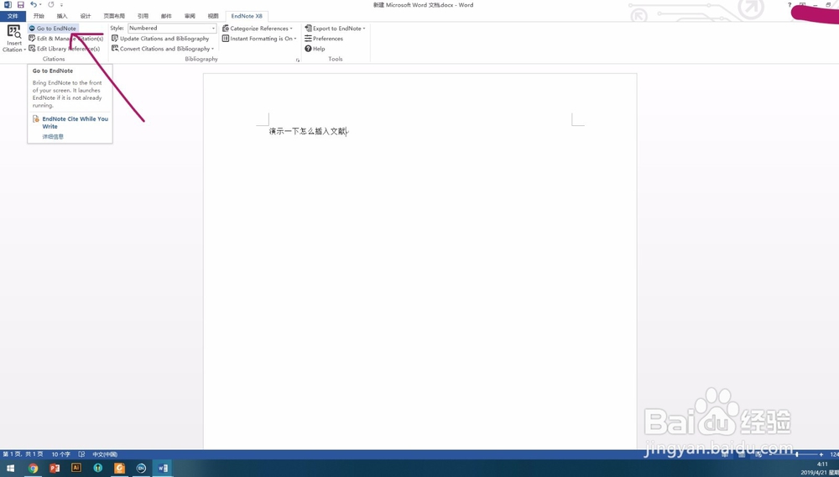Click the EndNote Help button
The width and height of the screenshot is (839, 477).
click(315, 49)
